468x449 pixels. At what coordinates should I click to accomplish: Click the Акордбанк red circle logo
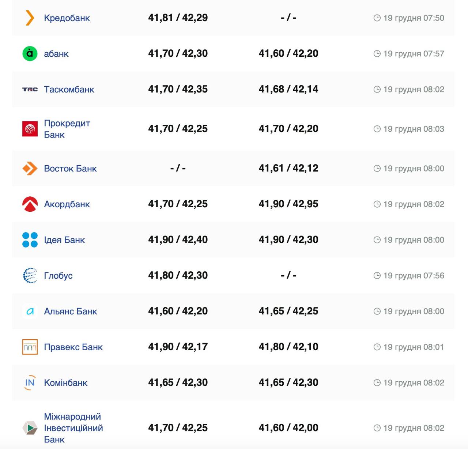click(30, 204)
